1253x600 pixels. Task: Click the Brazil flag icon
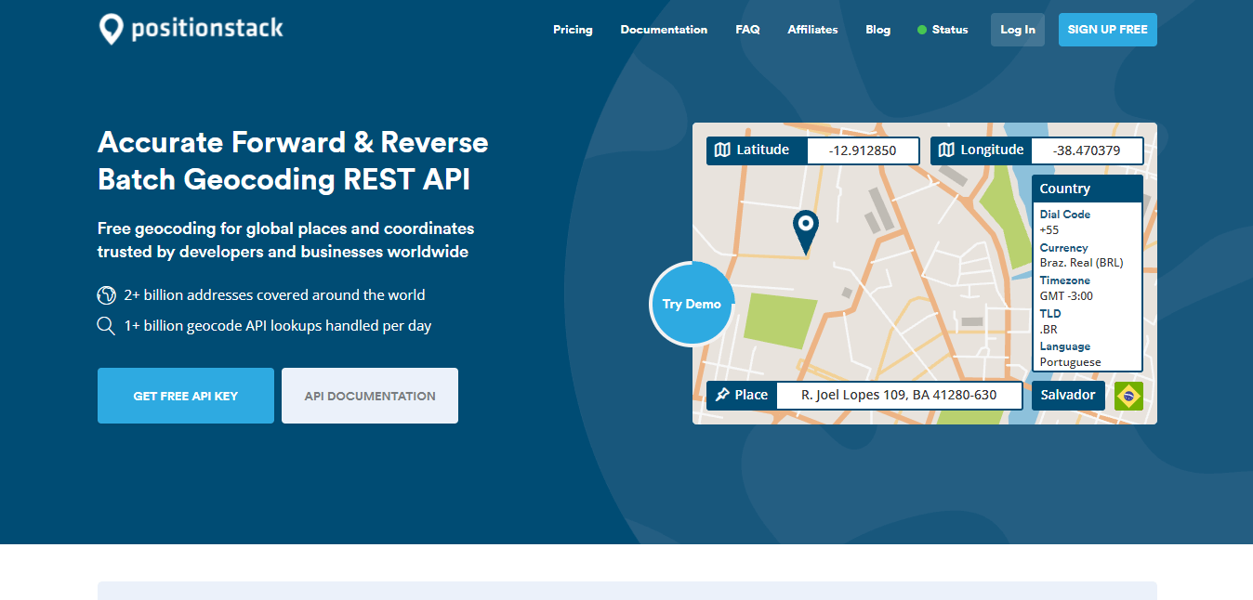[x=1128, y=396]
